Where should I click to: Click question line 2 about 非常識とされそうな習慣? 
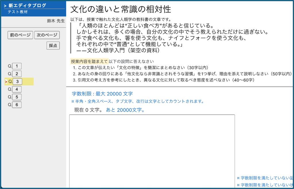click(x=182, y=74)
